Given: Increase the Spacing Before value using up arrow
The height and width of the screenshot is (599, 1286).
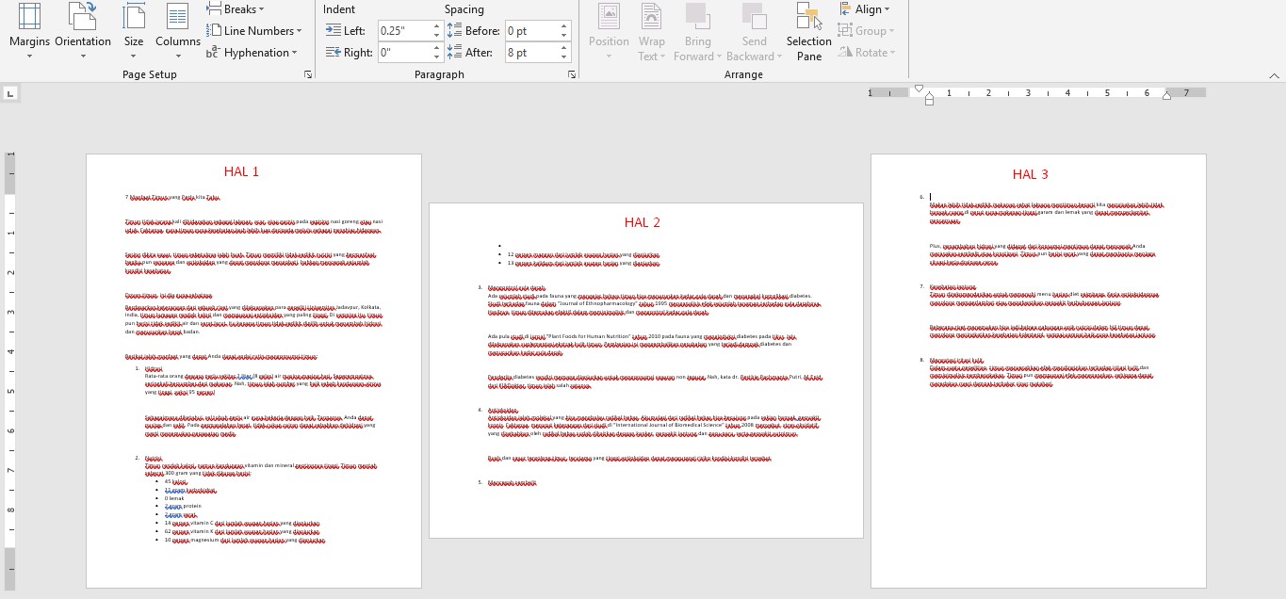Looking at the screenshot, I should point(564,26).
